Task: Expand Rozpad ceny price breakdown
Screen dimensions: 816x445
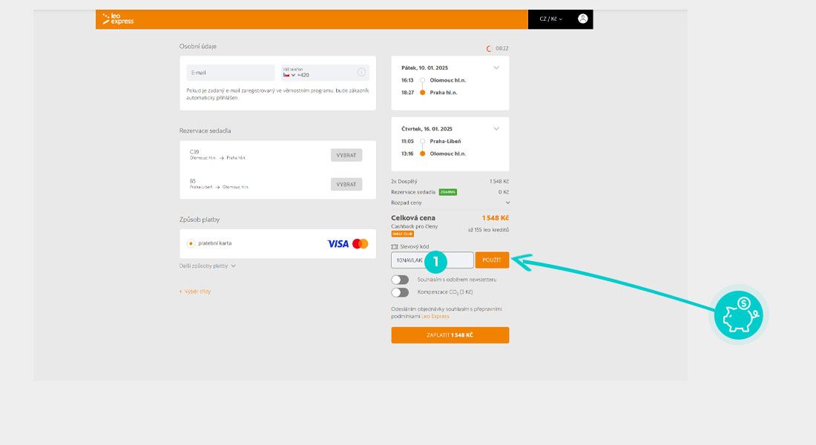Action: click(508, 202)
